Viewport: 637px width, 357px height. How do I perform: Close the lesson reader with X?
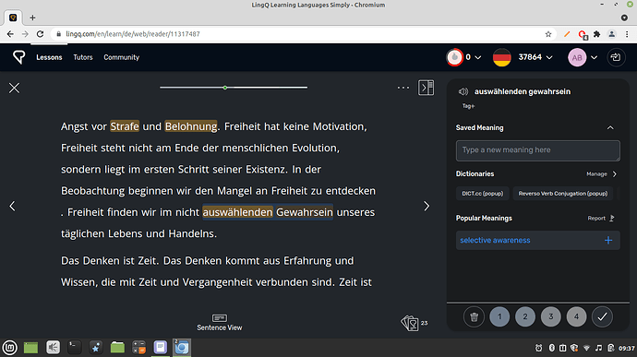(14, 89)
